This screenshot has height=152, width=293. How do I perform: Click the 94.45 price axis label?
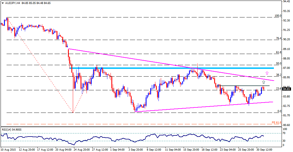click(286, 1)
